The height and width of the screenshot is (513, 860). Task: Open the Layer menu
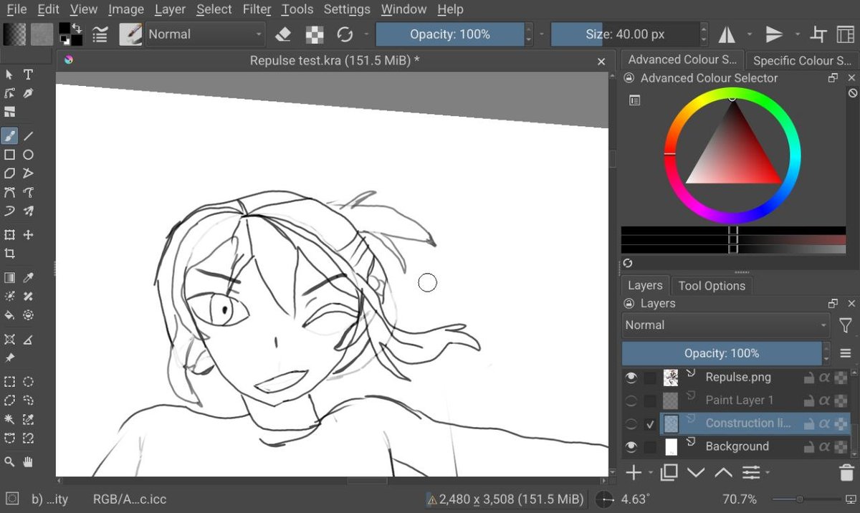tap(170, 9)
